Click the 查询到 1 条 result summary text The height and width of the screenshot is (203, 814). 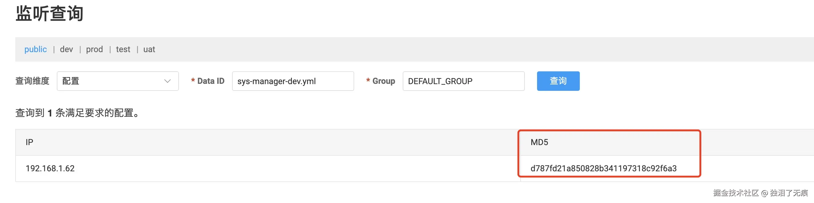tap(78, 113)
